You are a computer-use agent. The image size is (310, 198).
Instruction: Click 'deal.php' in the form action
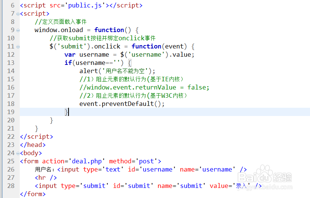tap(87, 161)
